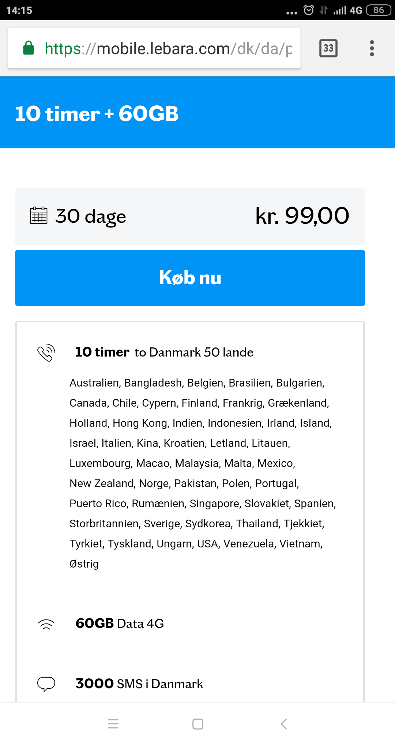Screen dimensions: 395x746
Task: Click the calendar icon beside 30 dage
Action: (x=38, y=215)
